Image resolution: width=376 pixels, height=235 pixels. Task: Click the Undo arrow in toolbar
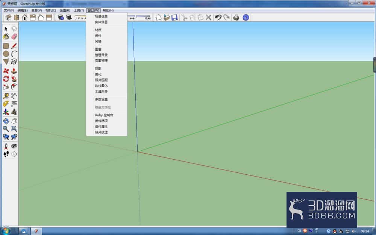tap(218, 18)
